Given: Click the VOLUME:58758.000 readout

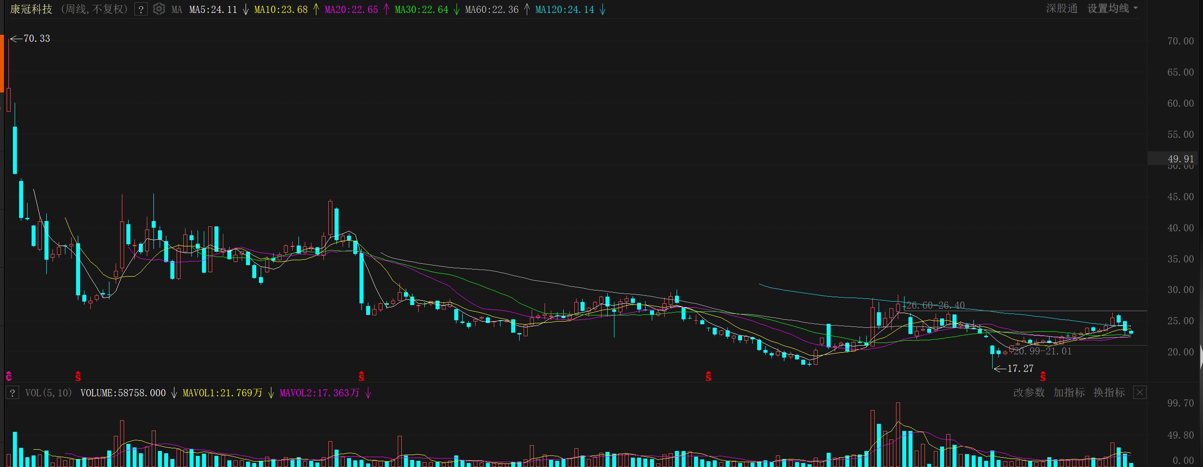Looking at the screenshot, I should [123, 393].
